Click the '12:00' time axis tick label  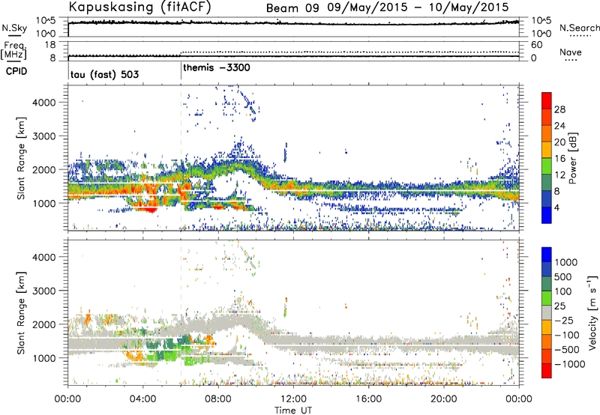[293, 399]
